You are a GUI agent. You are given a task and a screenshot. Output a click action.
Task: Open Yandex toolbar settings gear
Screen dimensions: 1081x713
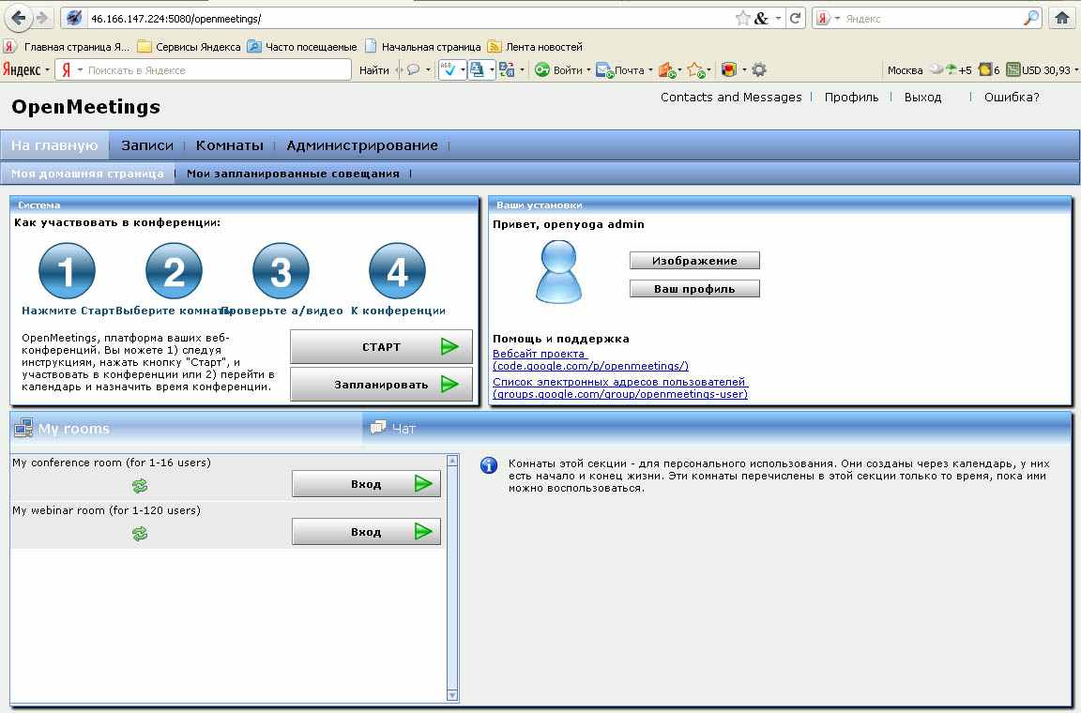click(759, 69)
